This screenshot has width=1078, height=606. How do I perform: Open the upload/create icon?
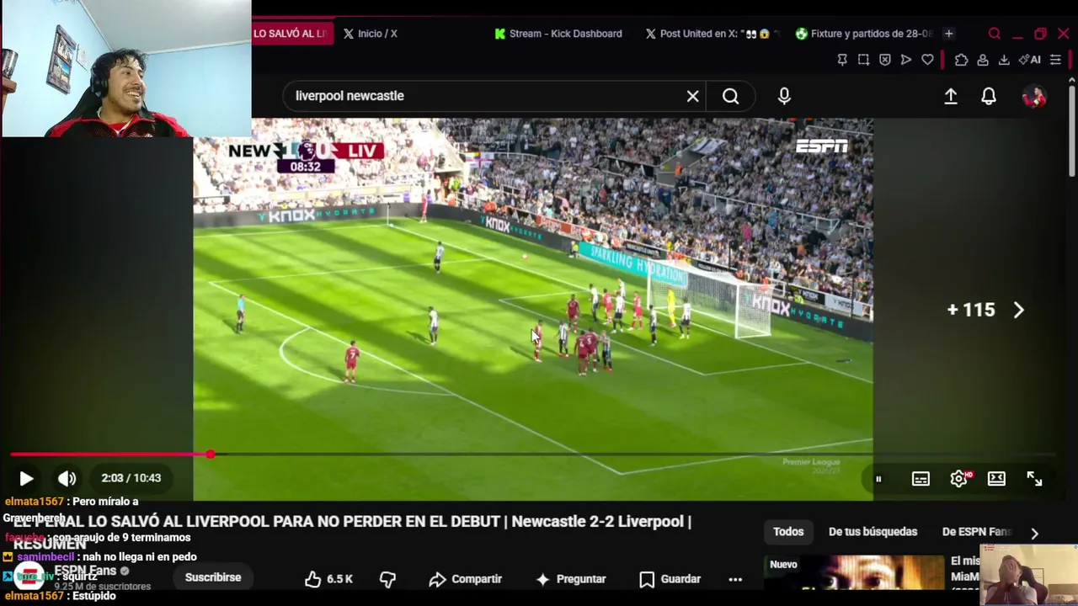pyautogui.click(x=951, y=97)
